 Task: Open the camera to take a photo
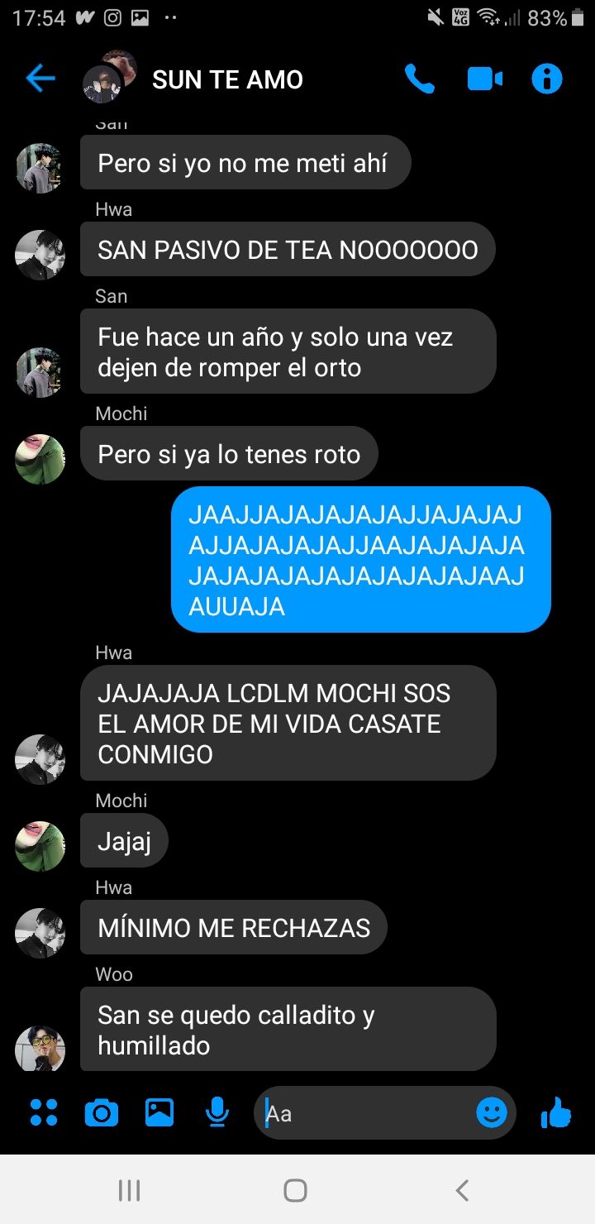click(x=102, y=1113)
